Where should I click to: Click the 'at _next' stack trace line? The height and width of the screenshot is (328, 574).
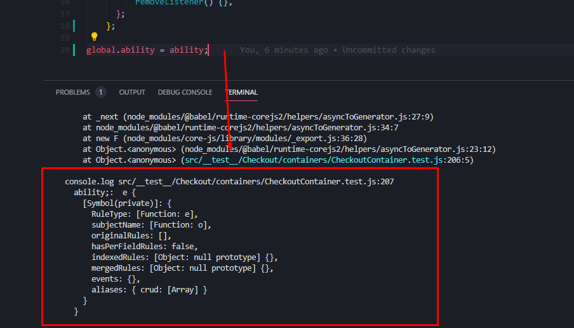(258, 117)
